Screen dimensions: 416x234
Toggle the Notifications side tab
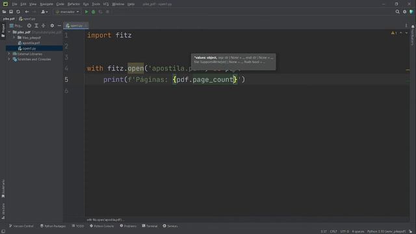413,36
